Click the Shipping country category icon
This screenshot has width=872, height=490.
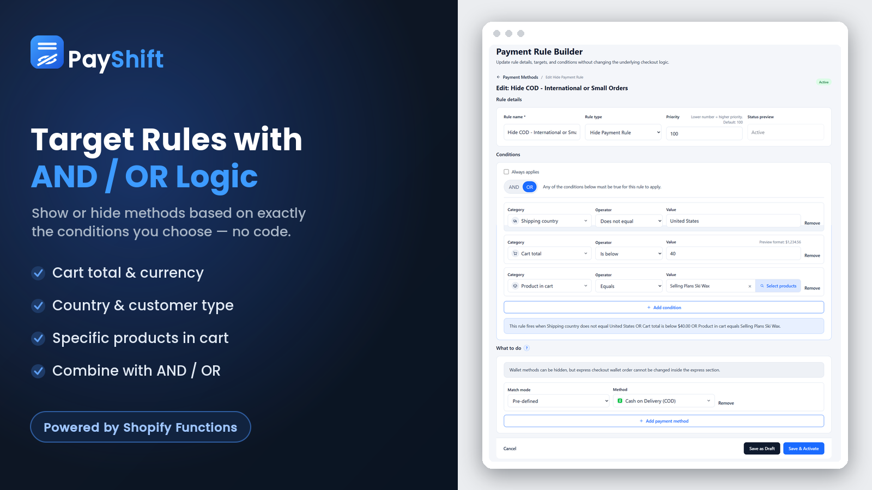(x=515, y=221)
